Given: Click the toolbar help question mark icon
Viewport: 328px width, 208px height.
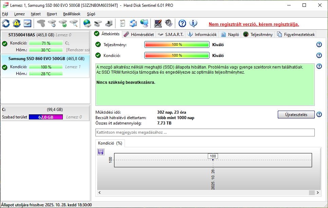Looking at the screenshot, I should tap(182, 23).
